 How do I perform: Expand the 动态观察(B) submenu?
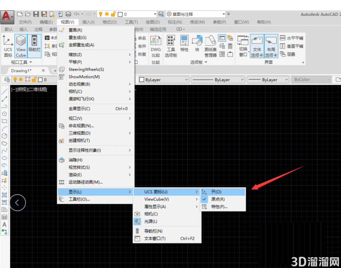pyautogui.click(x=96, y=84)
